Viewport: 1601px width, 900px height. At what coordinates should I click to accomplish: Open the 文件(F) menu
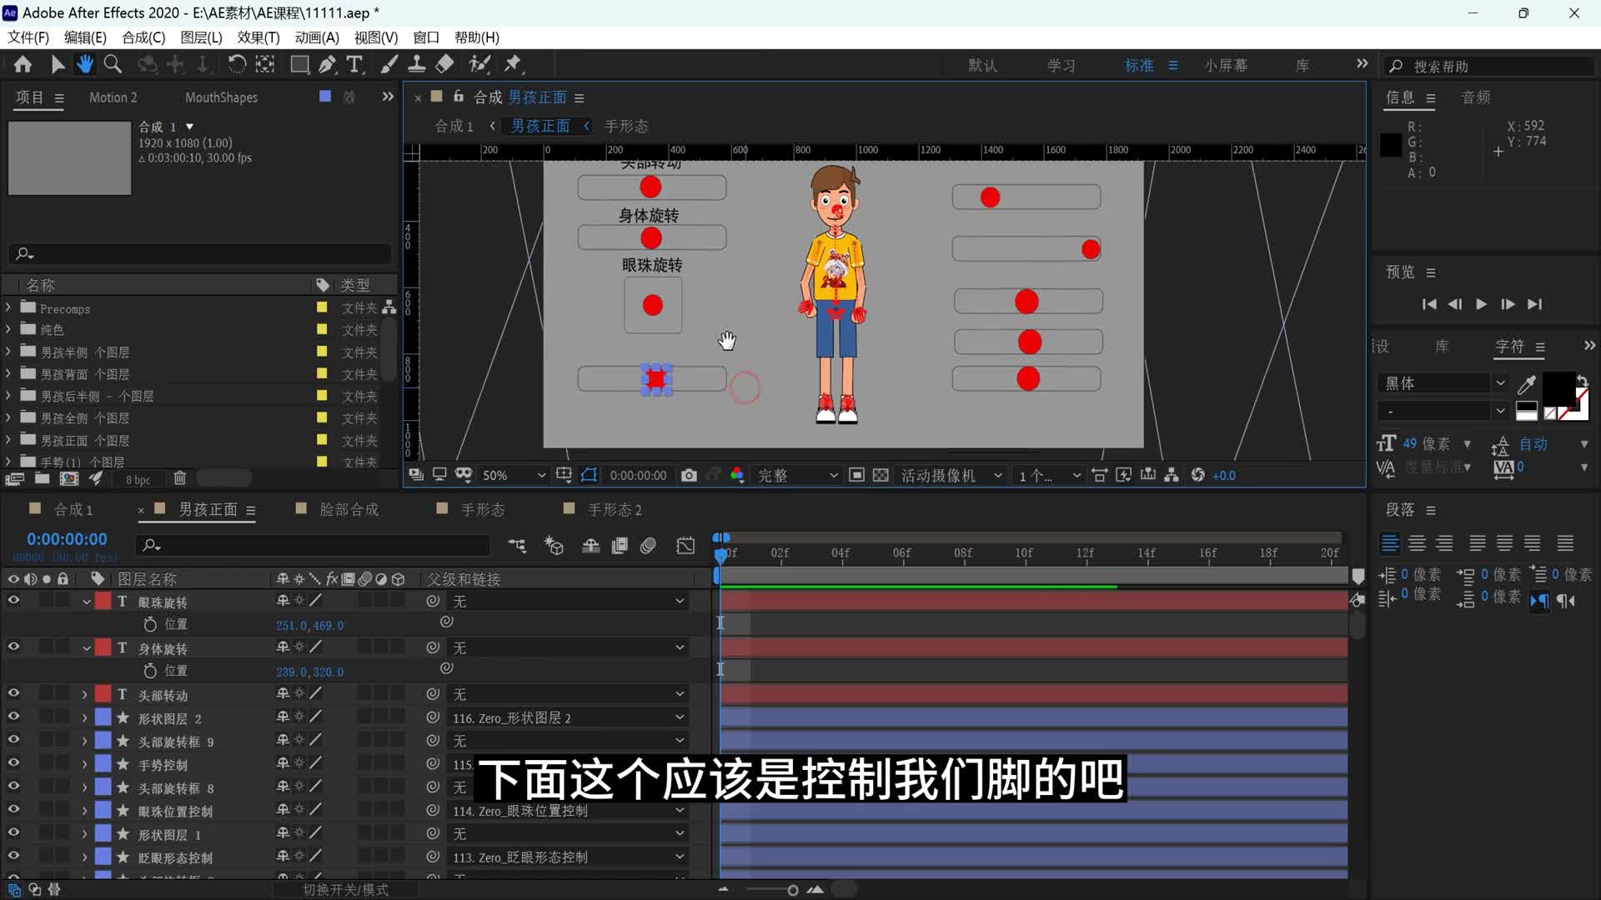[28, 37]
